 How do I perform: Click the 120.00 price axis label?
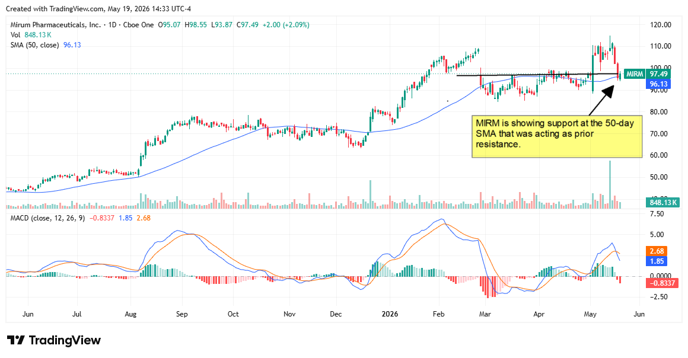660,25
